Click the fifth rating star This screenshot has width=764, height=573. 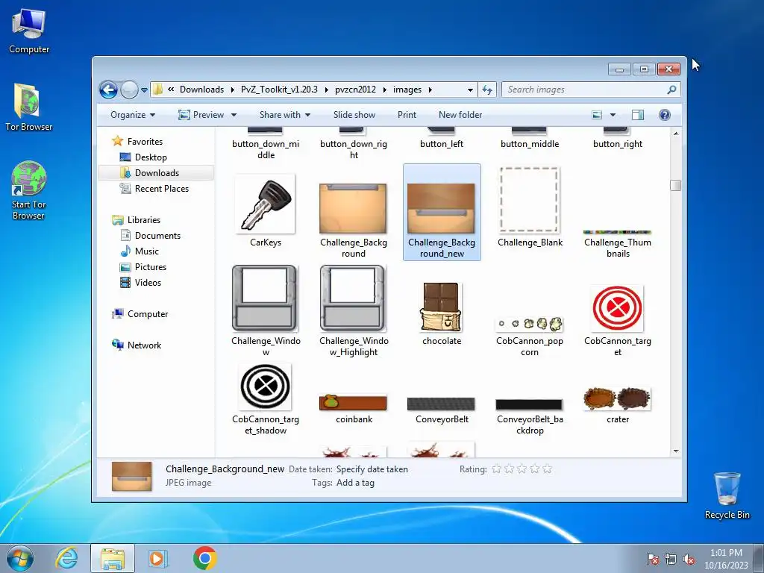(x=547, y=469)
